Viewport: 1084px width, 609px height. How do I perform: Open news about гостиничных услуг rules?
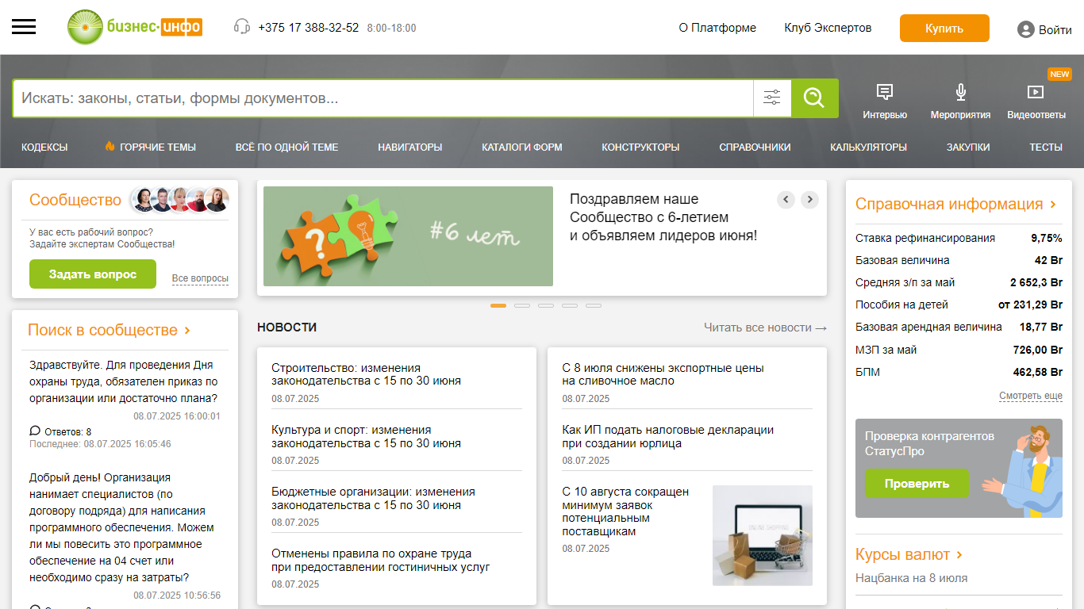click(x=381, y=561)
